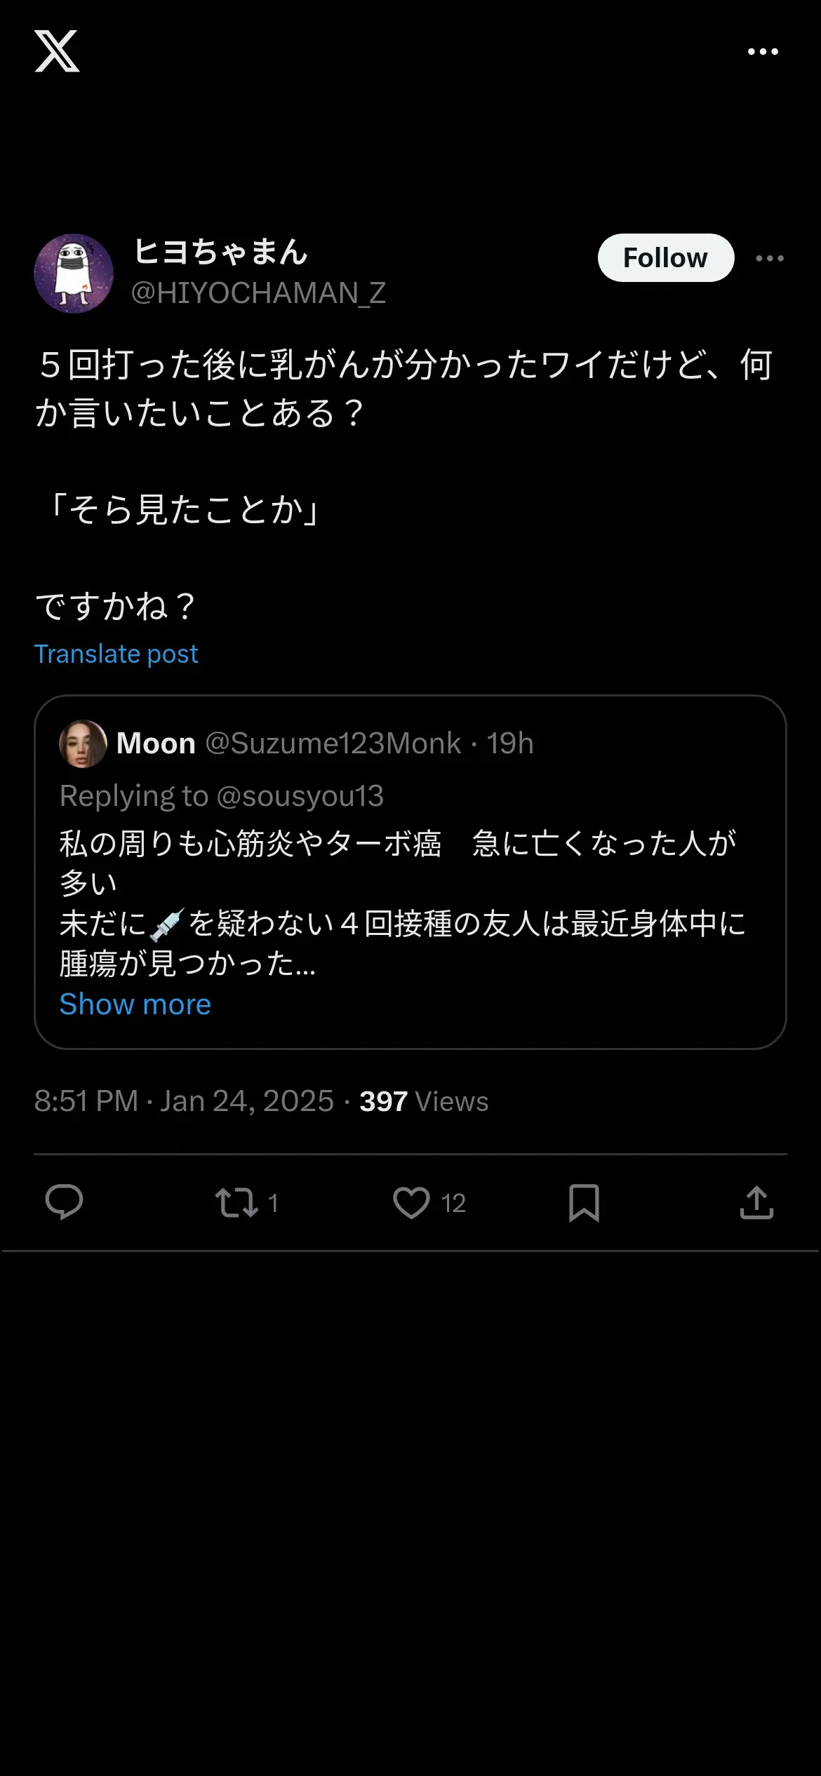Open Moon's quoted post avatar
The width and height of the screenshot is (821, 1776).
(x=83, y=744)
